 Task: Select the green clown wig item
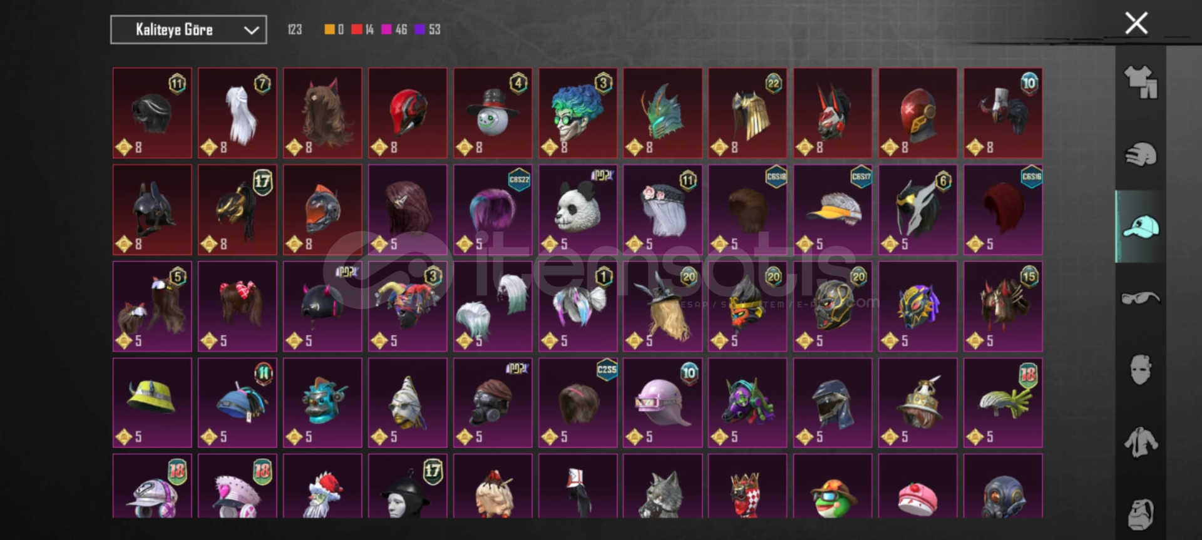tap(578, 113)
